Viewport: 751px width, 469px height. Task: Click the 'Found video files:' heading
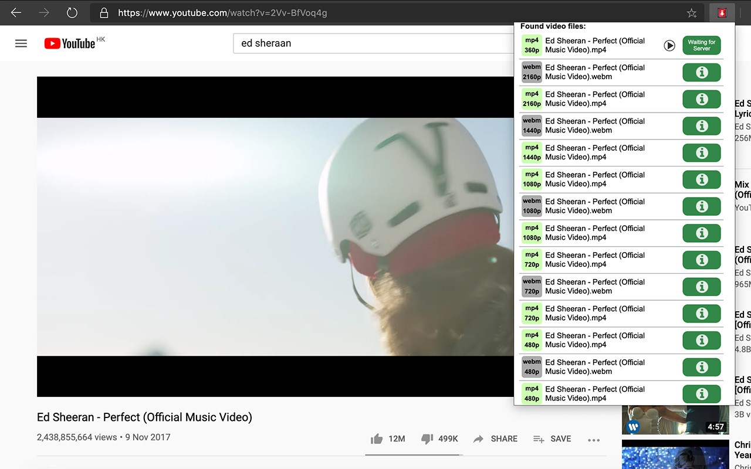(553, 26)
